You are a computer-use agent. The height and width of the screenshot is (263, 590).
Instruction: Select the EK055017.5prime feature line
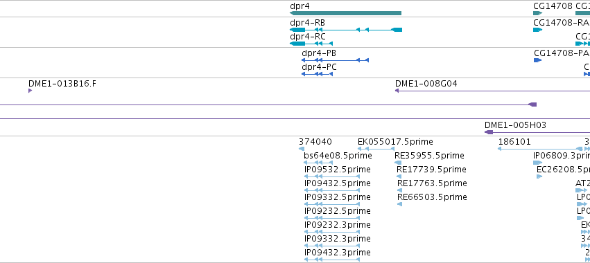376,149
